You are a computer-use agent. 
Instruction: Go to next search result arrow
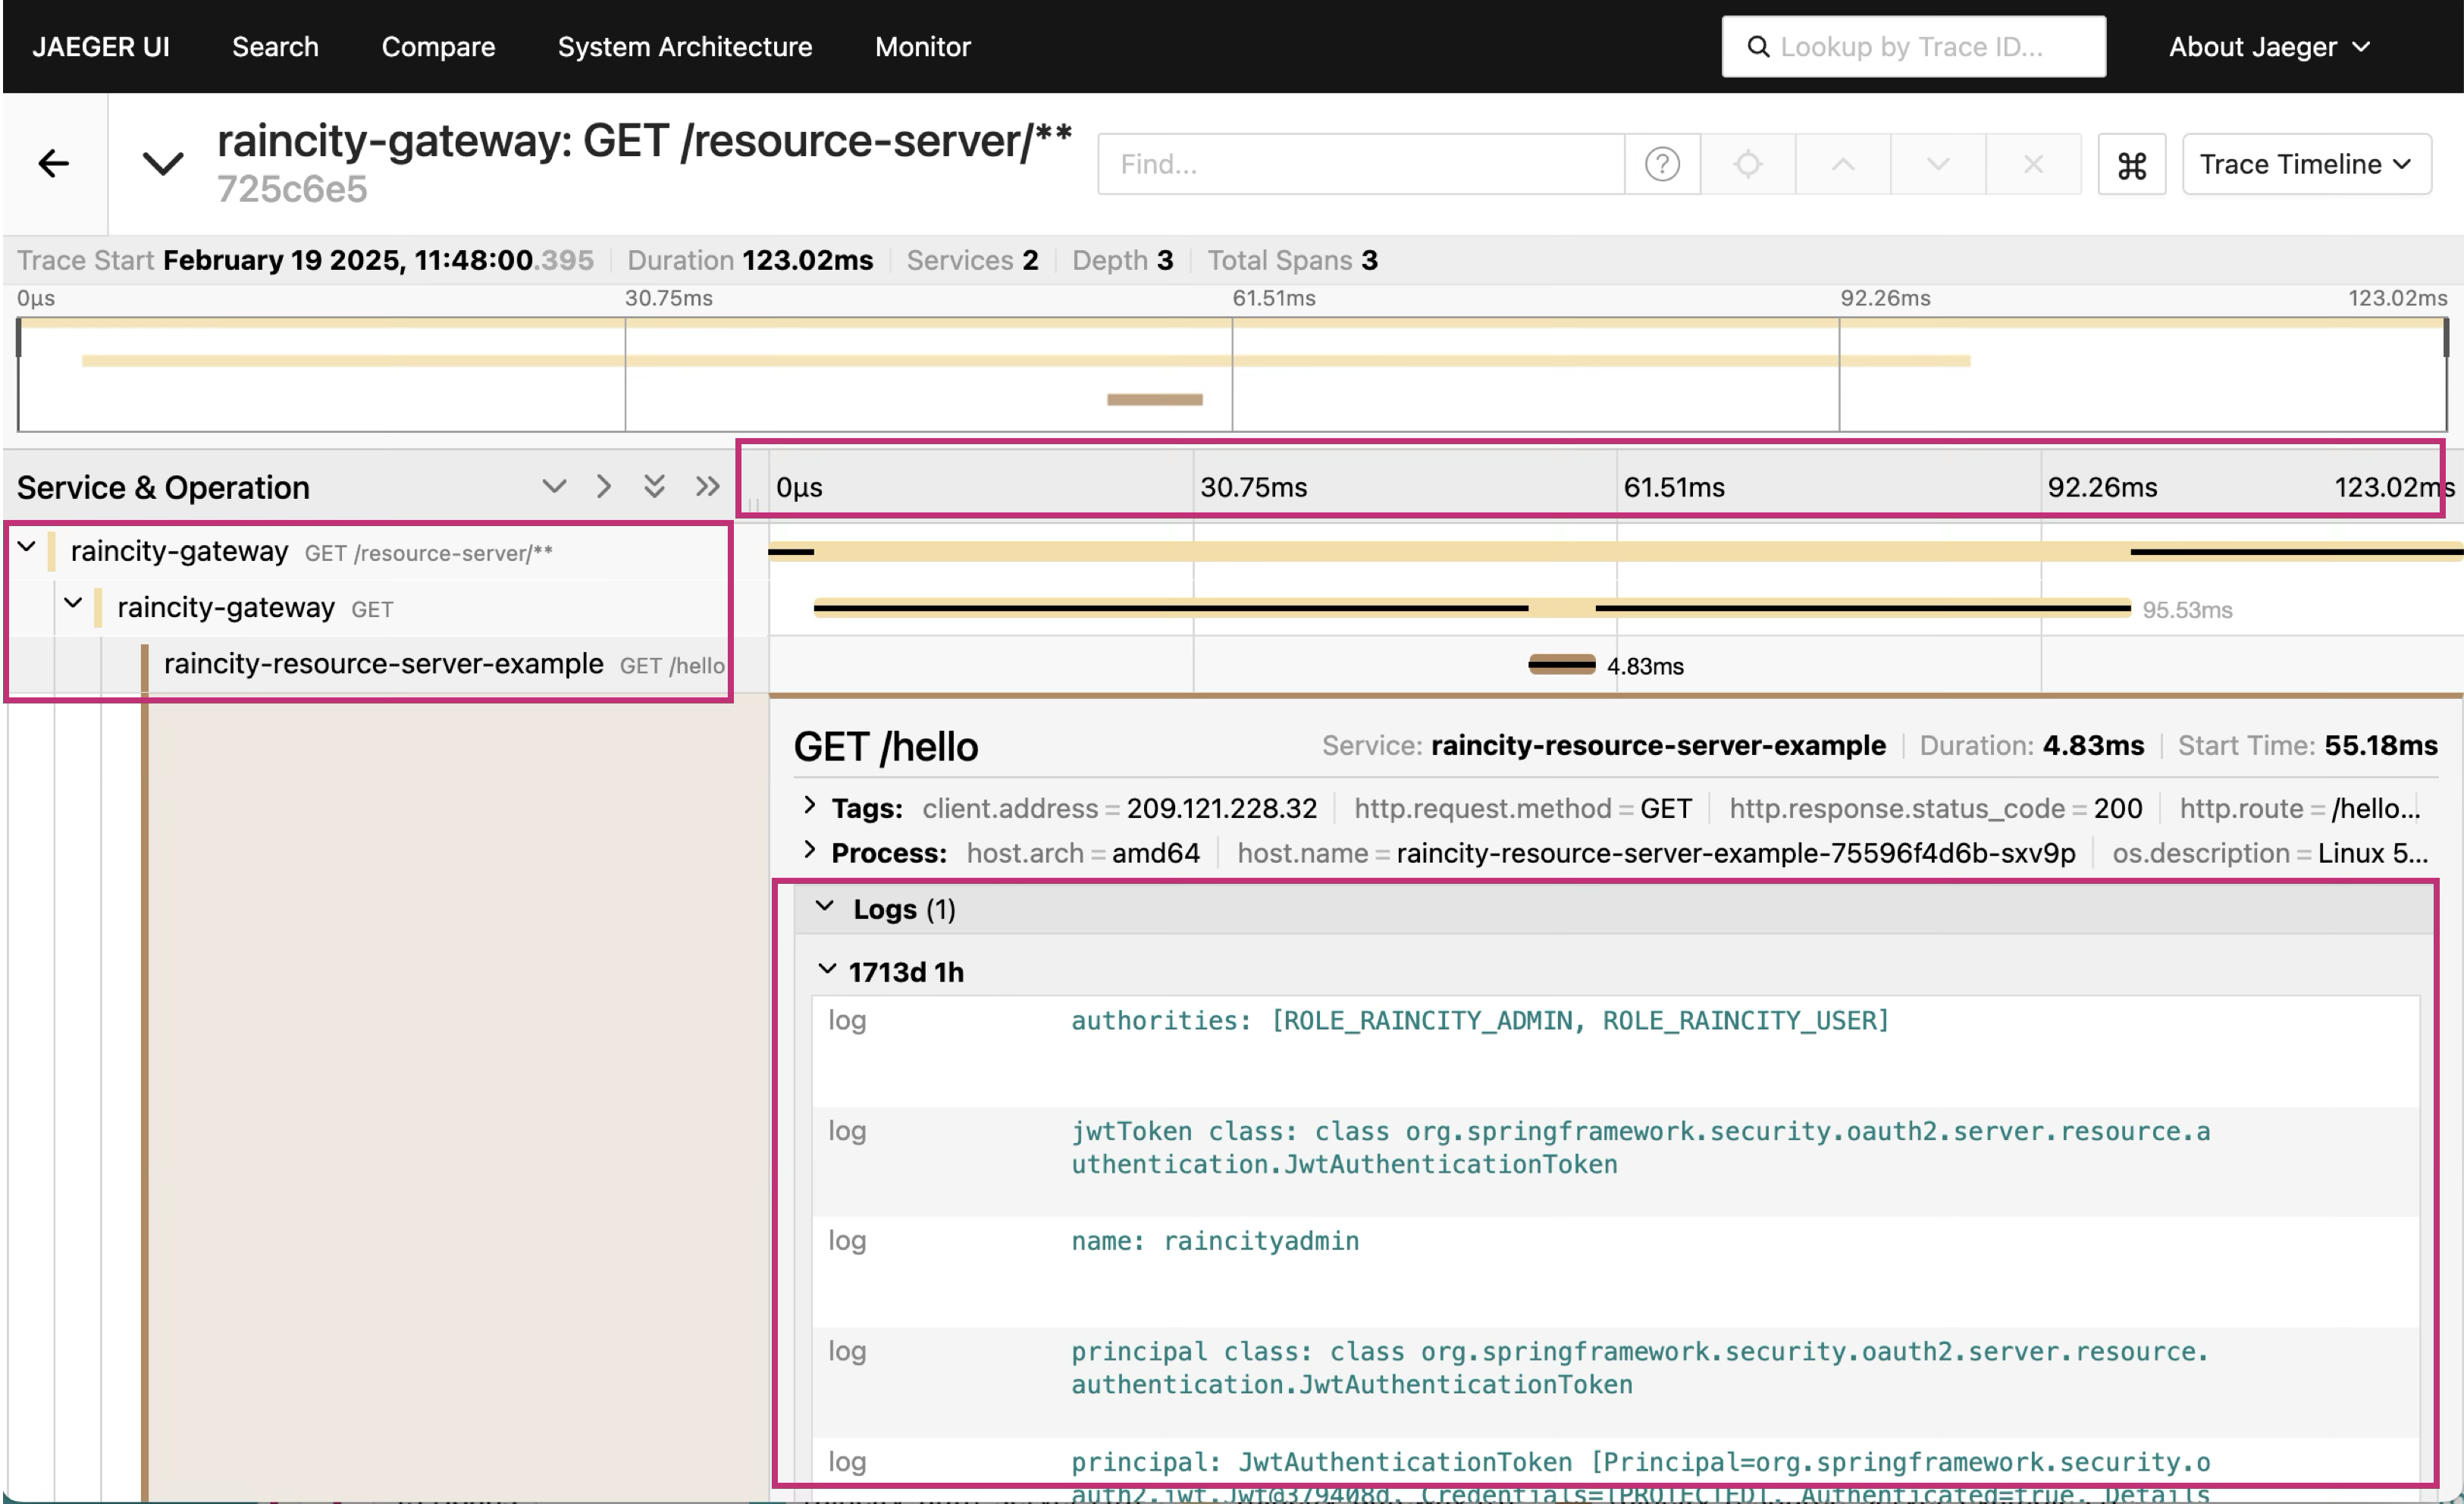click(1937, 164)
